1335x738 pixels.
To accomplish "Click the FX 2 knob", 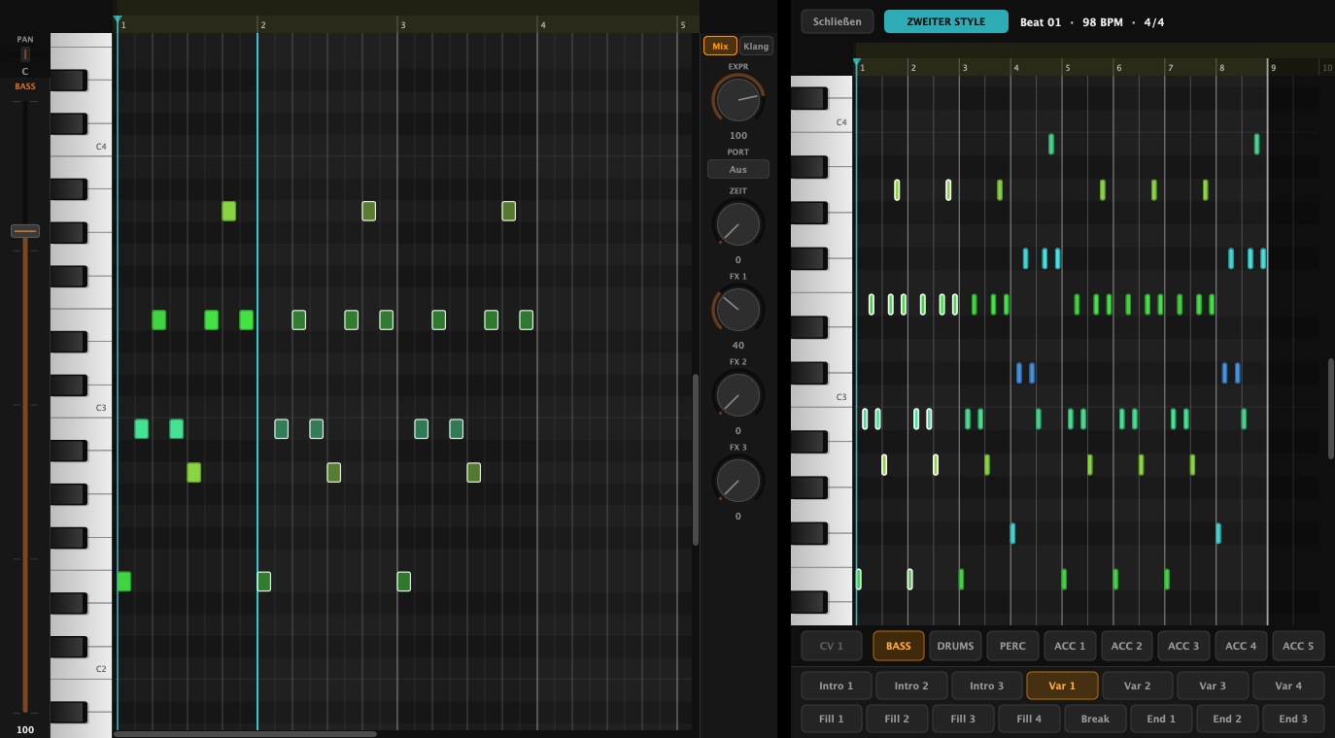I will click(738, 395).
